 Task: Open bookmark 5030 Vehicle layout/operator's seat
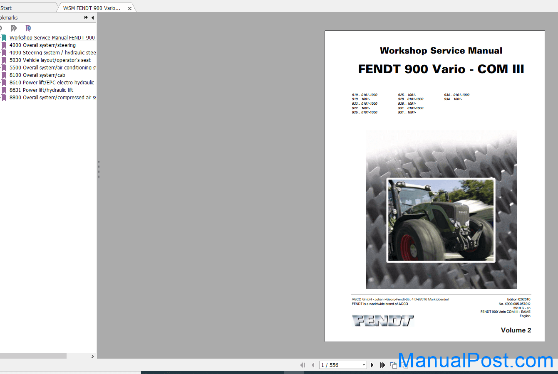[x=50, y=60]
